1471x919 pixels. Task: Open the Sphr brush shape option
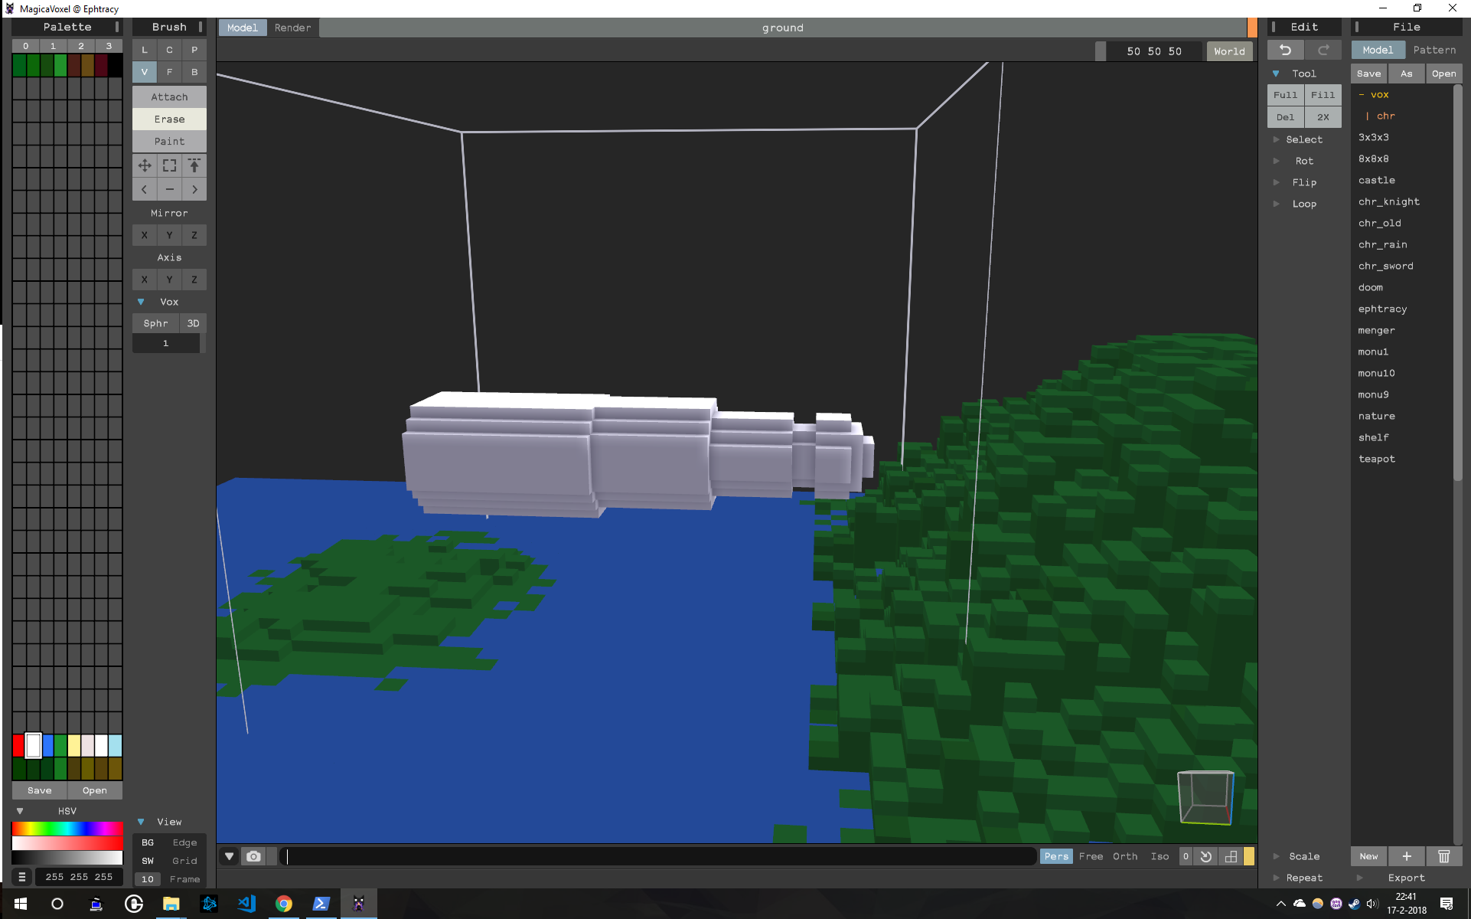155,323
